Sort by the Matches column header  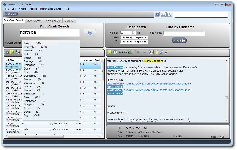(88, 60)
